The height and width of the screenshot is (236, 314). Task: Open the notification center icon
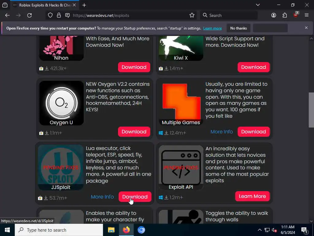tap(304, 230)
